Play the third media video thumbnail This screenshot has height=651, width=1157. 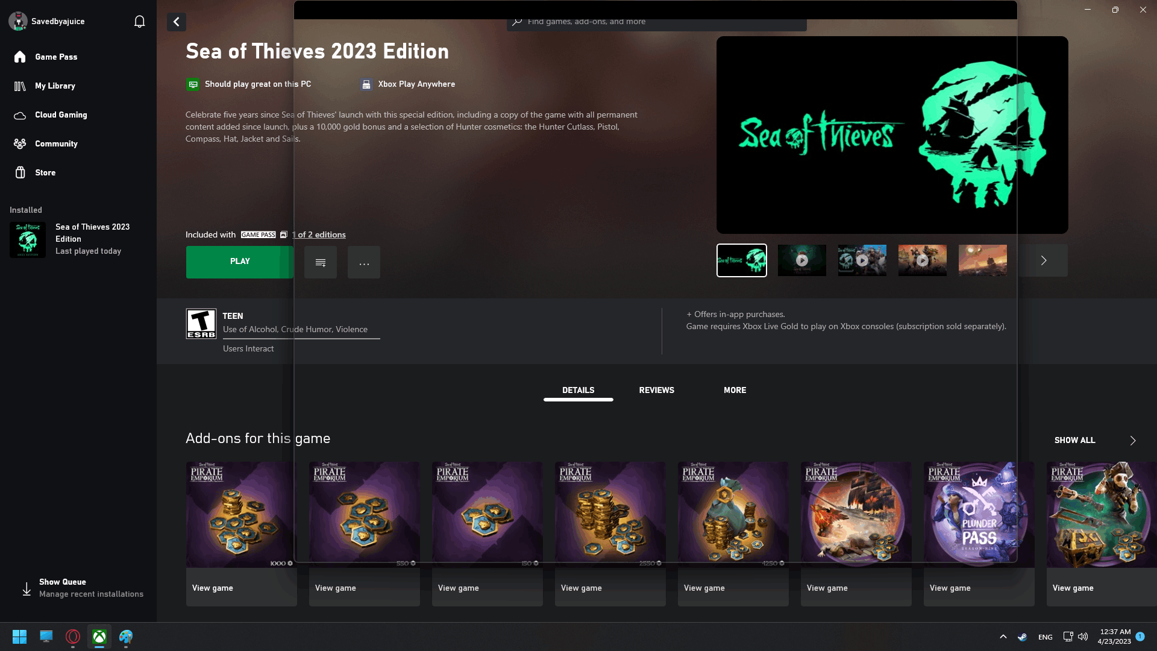click(862, 260)
